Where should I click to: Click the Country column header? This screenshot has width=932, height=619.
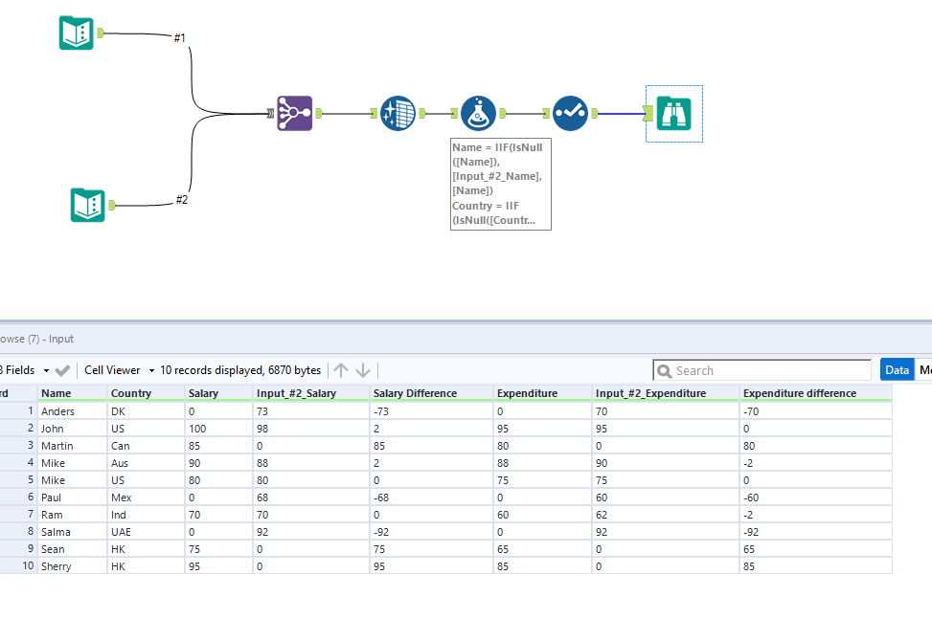click(x=147, y=393)
